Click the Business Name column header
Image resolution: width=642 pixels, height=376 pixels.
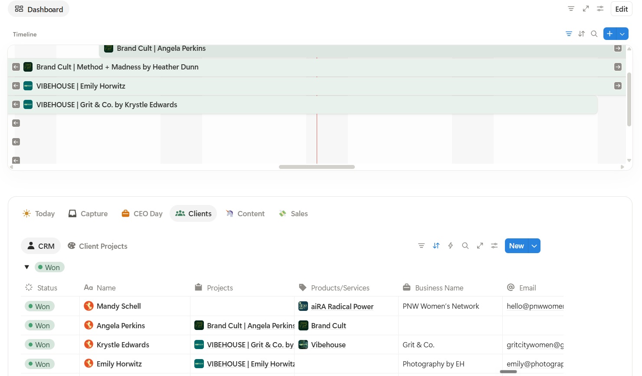click(451, 288)
